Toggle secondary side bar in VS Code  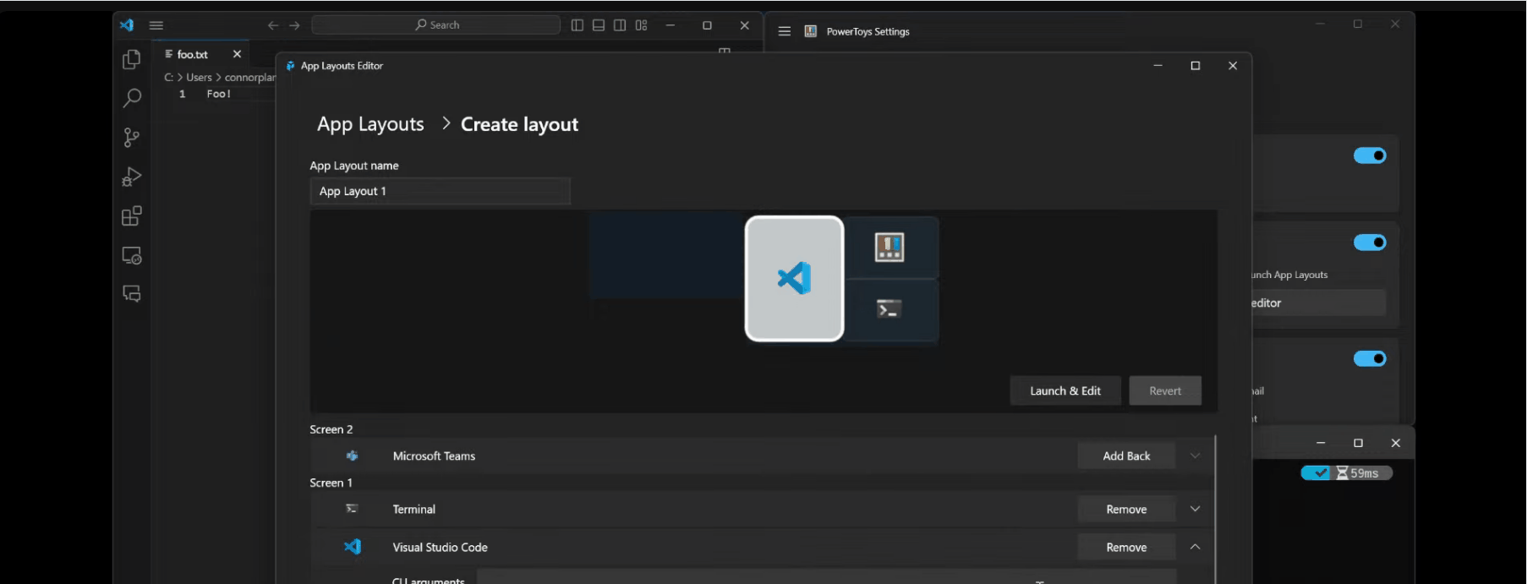coord(620,25)
